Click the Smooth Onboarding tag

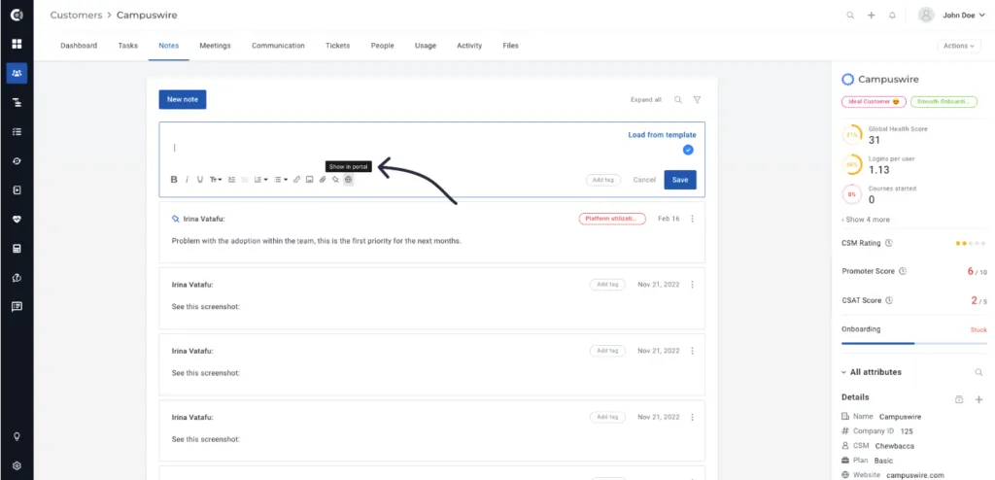pos(944,102)
